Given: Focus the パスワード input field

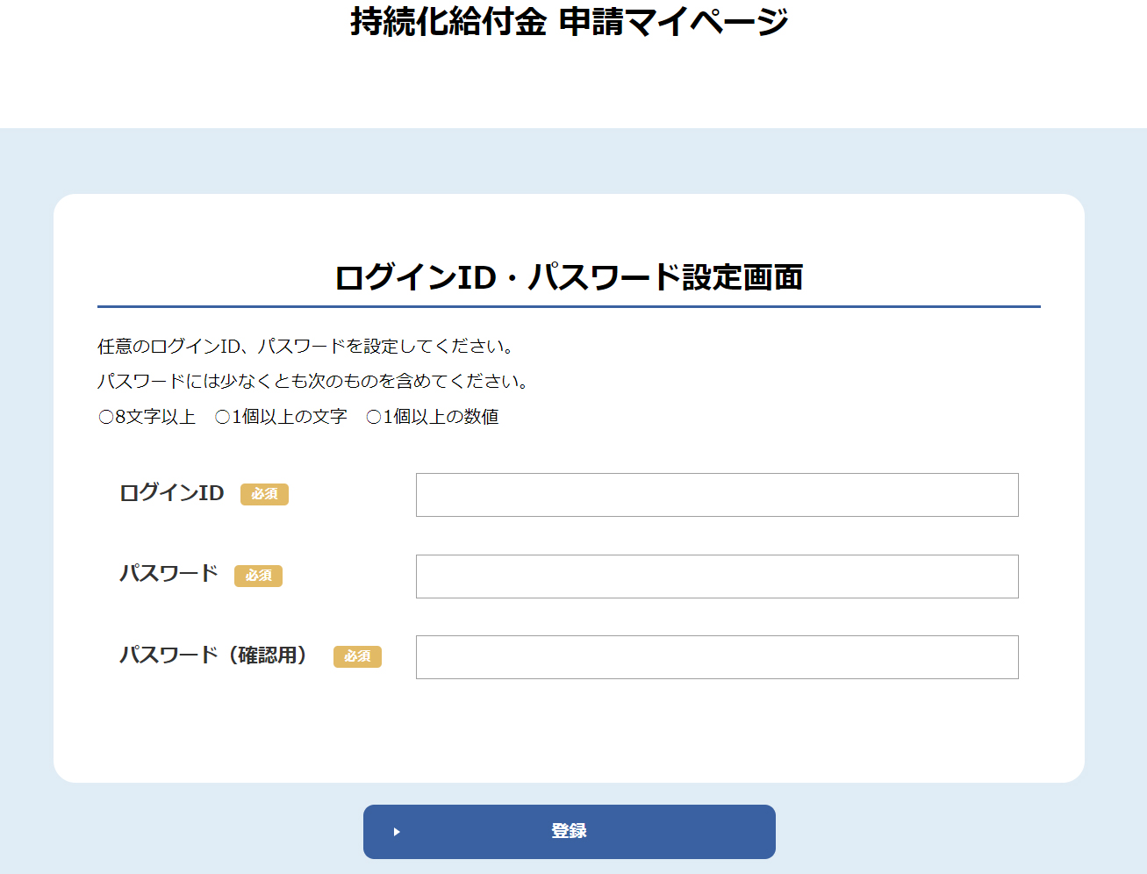Looking at the screenshot, I should 717,577.
